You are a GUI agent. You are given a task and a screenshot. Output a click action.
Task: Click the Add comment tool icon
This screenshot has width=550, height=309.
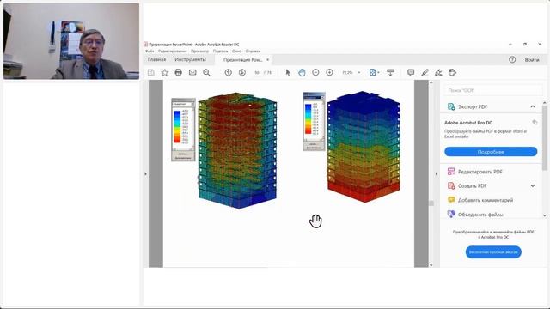451,200
